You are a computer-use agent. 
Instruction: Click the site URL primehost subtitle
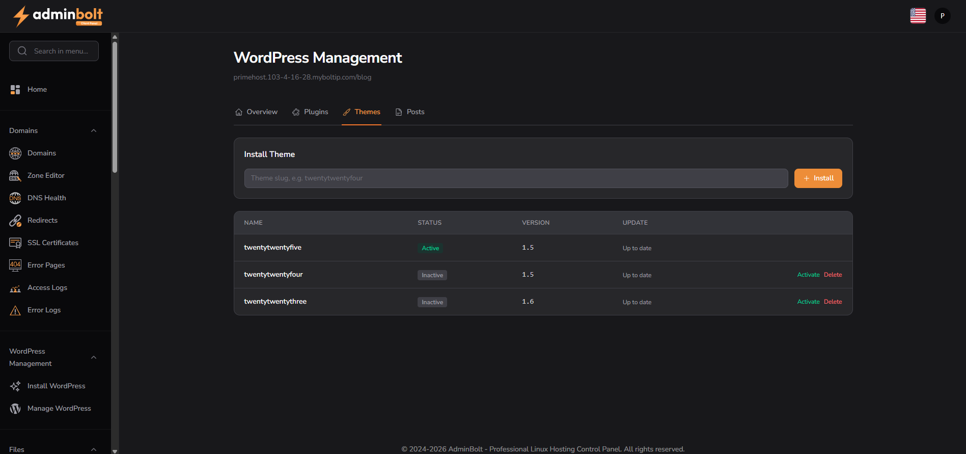tap(302, 77)
